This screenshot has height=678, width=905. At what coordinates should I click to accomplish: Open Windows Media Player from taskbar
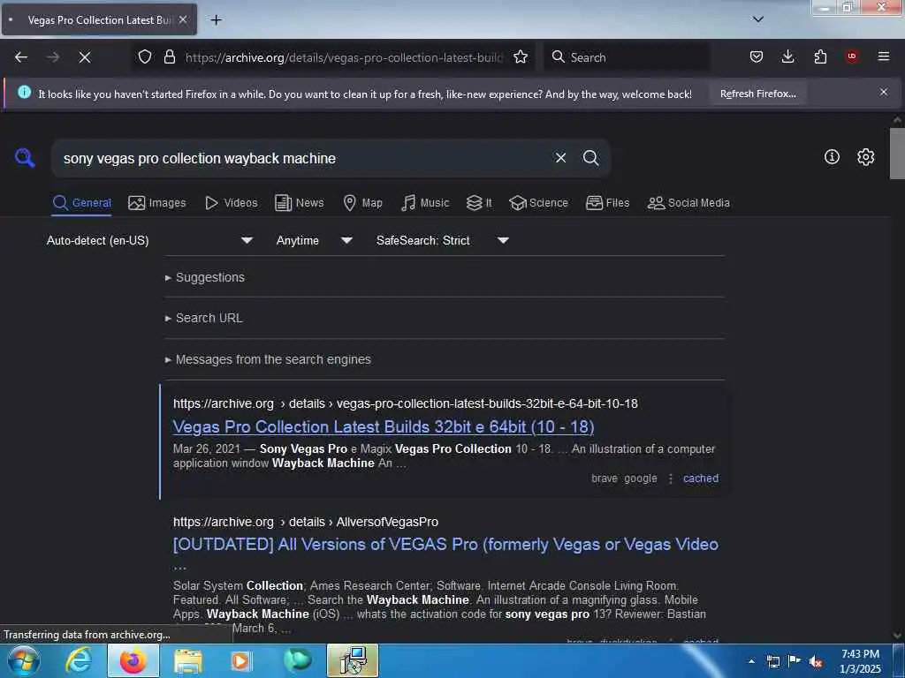tap(242, 660)
